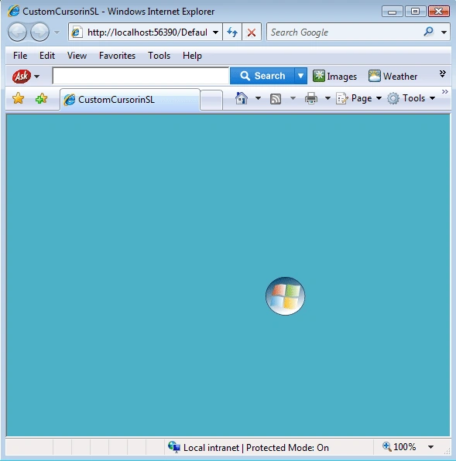Click the Internet Explorer title bar icon
Screen dimensions: 456x461
pos(14,11)
